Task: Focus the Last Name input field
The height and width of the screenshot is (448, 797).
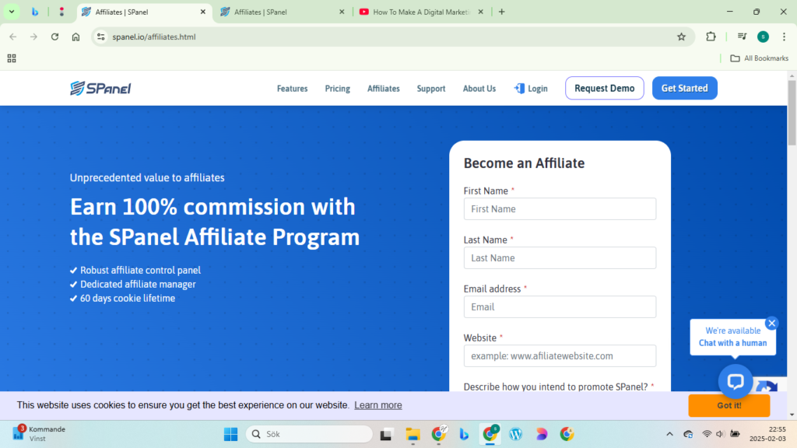Action: 560,258
